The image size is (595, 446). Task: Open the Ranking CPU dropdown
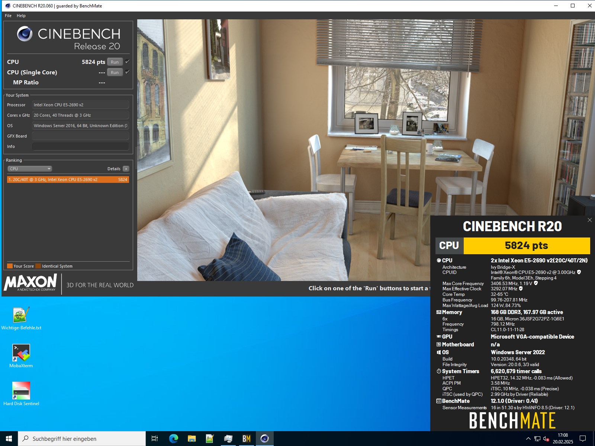[29, 169]
